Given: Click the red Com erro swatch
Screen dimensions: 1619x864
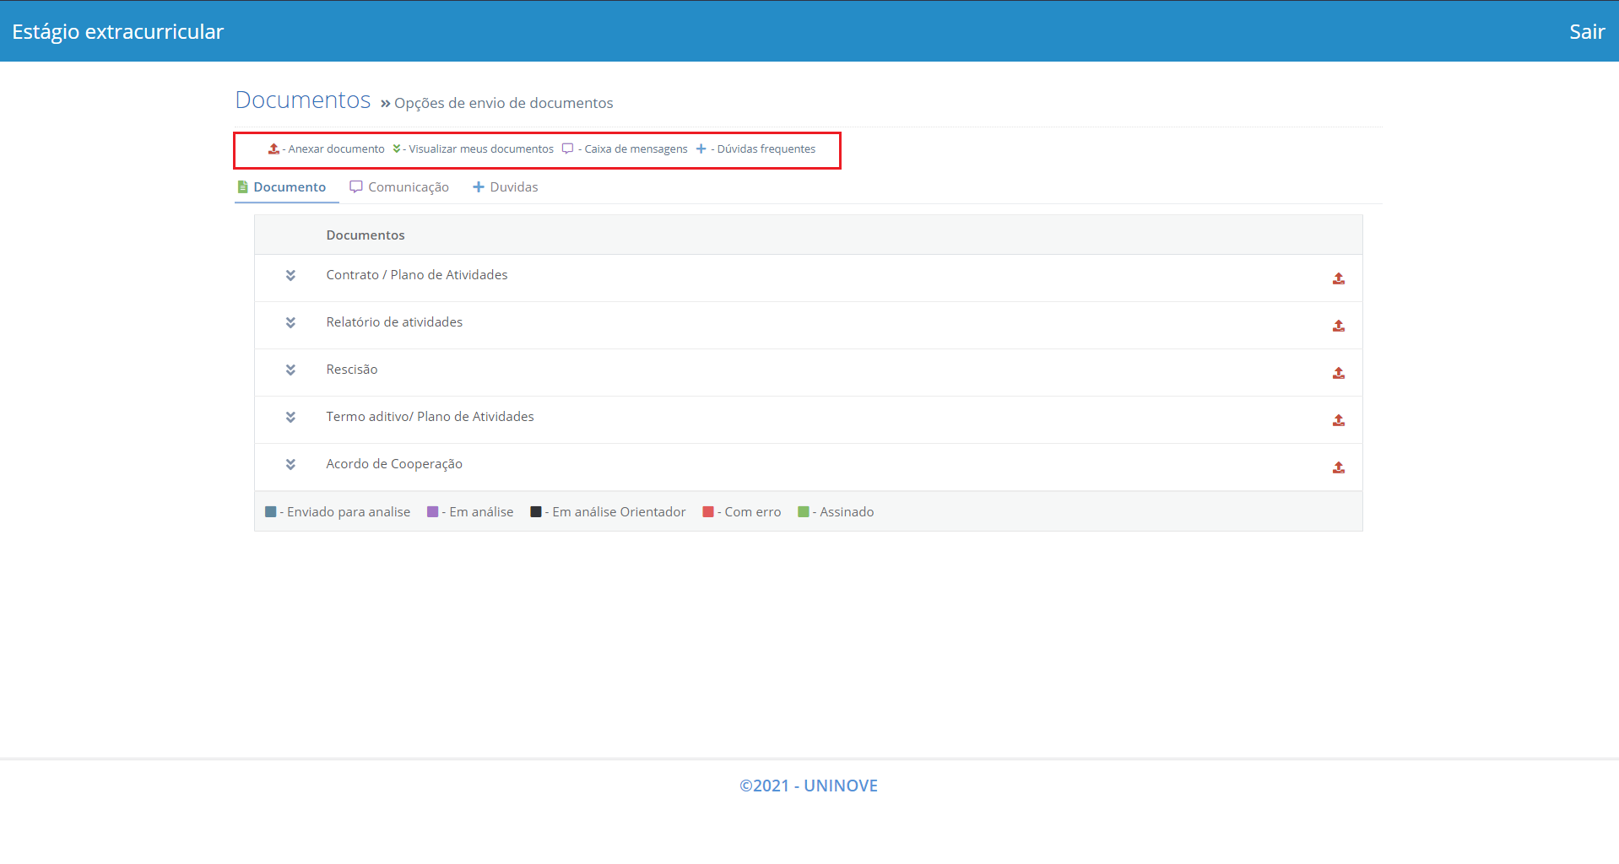Looking at the screenshot, I should pyautogui.click(x=708, y=512).
